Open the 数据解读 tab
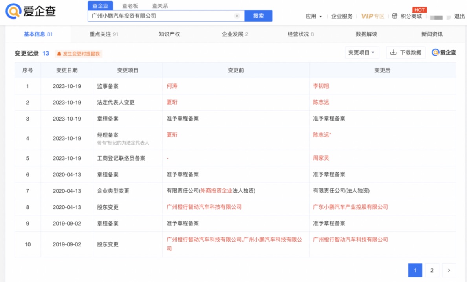Image resolution: width=467 pixels, height=282 pixels. click(366, 34)
